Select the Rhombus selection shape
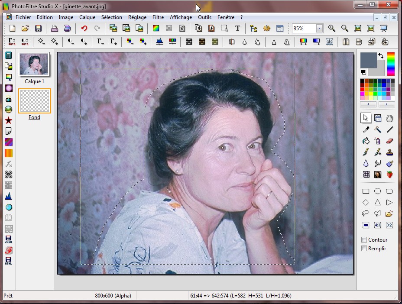 click(x=366, y=203)
